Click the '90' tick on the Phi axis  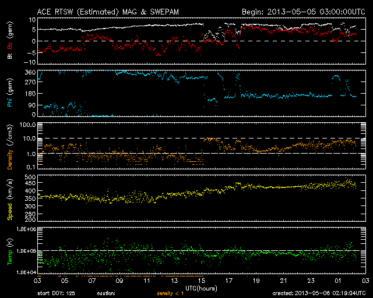tap(33, 105)
